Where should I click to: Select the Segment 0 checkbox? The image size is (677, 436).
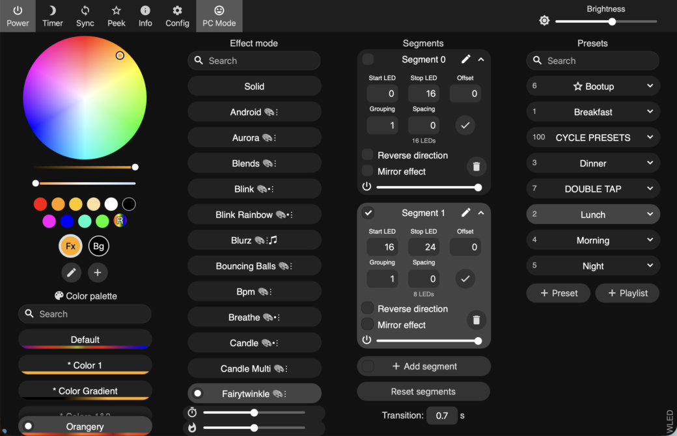click(368, 59)
